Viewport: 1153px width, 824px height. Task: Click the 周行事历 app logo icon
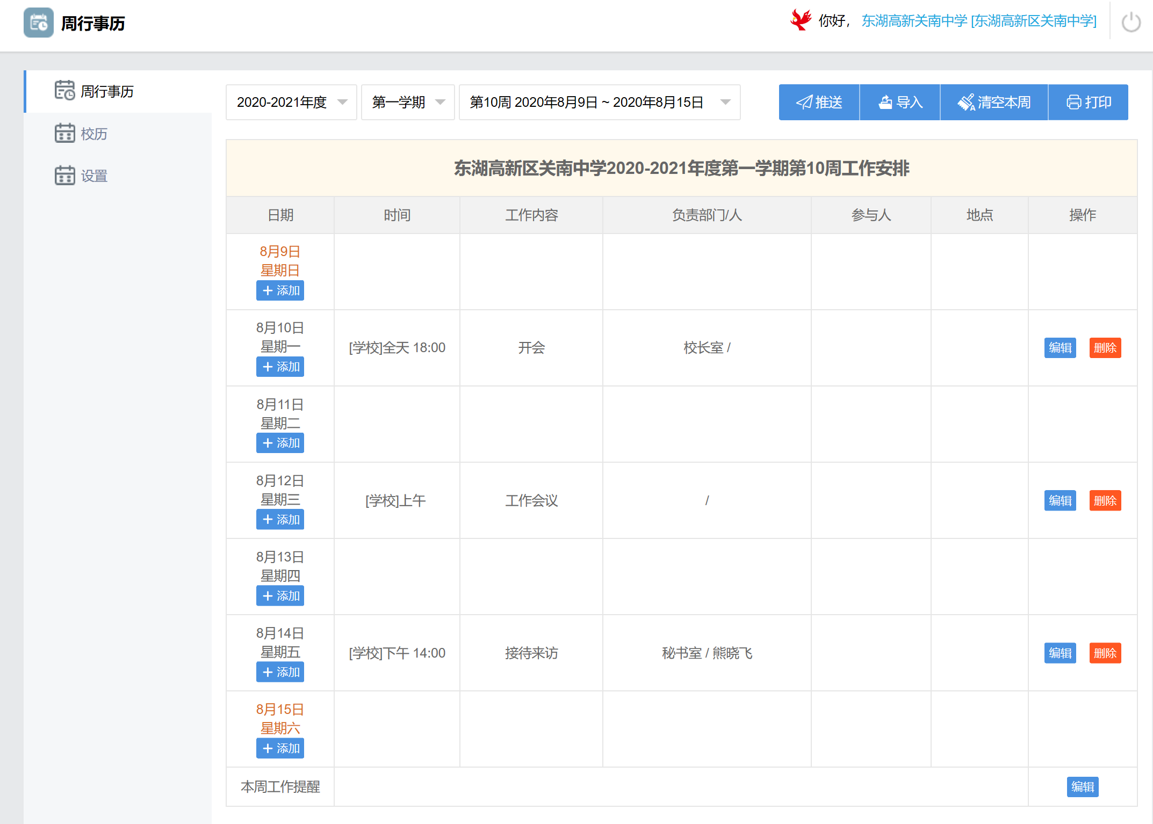point(39,23)
